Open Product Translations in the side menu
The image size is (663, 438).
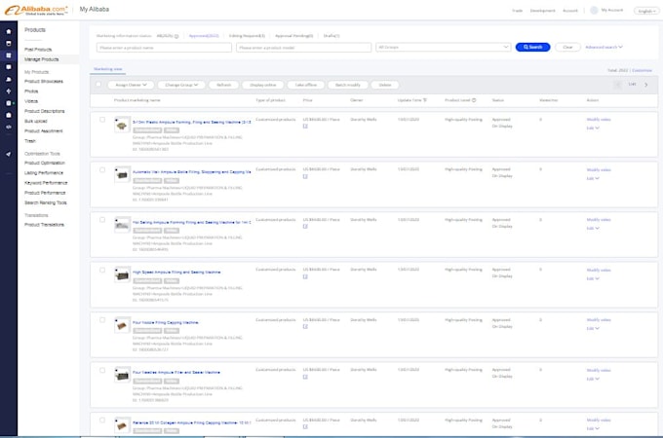[x=44, y=225]
